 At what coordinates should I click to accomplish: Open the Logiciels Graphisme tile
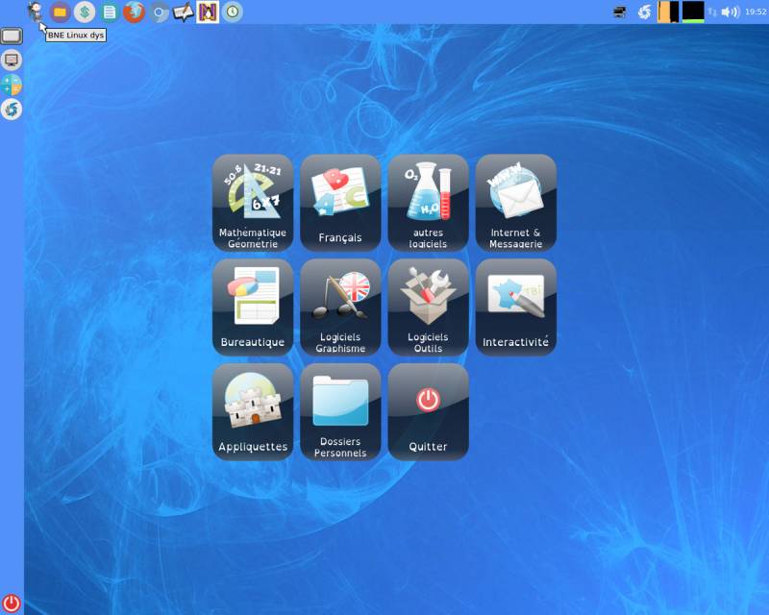(340, 307)
